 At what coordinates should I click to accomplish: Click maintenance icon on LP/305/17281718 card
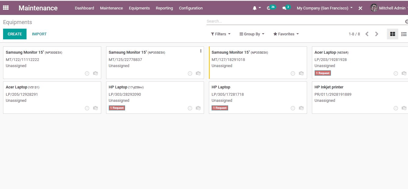tap(301, 108)
